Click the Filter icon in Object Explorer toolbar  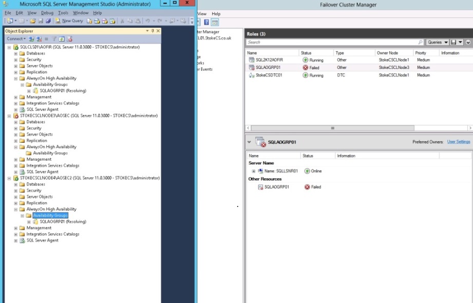tap(54, 39)
